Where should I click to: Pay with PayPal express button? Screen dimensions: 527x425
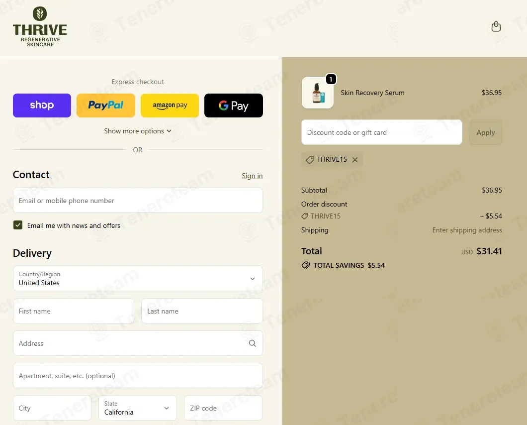(106, 106)
